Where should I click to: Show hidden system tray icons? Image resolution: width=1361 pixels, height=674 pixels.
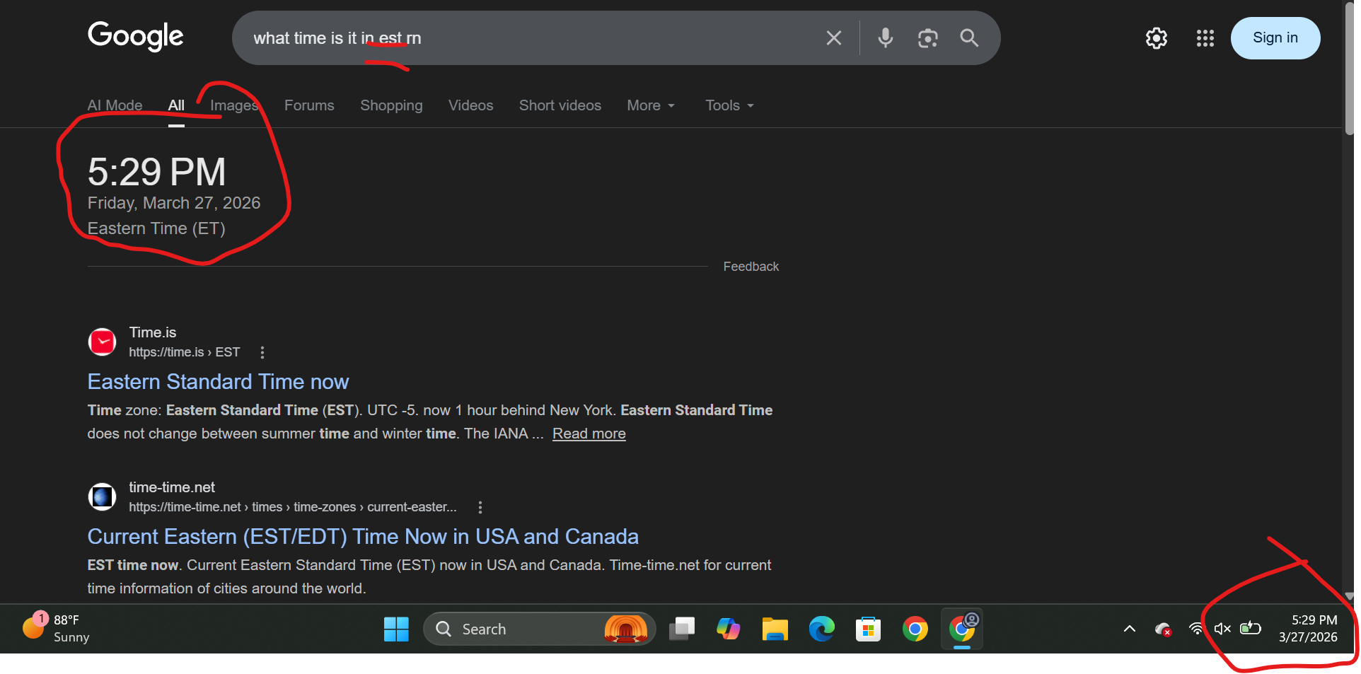point(1129,629)
